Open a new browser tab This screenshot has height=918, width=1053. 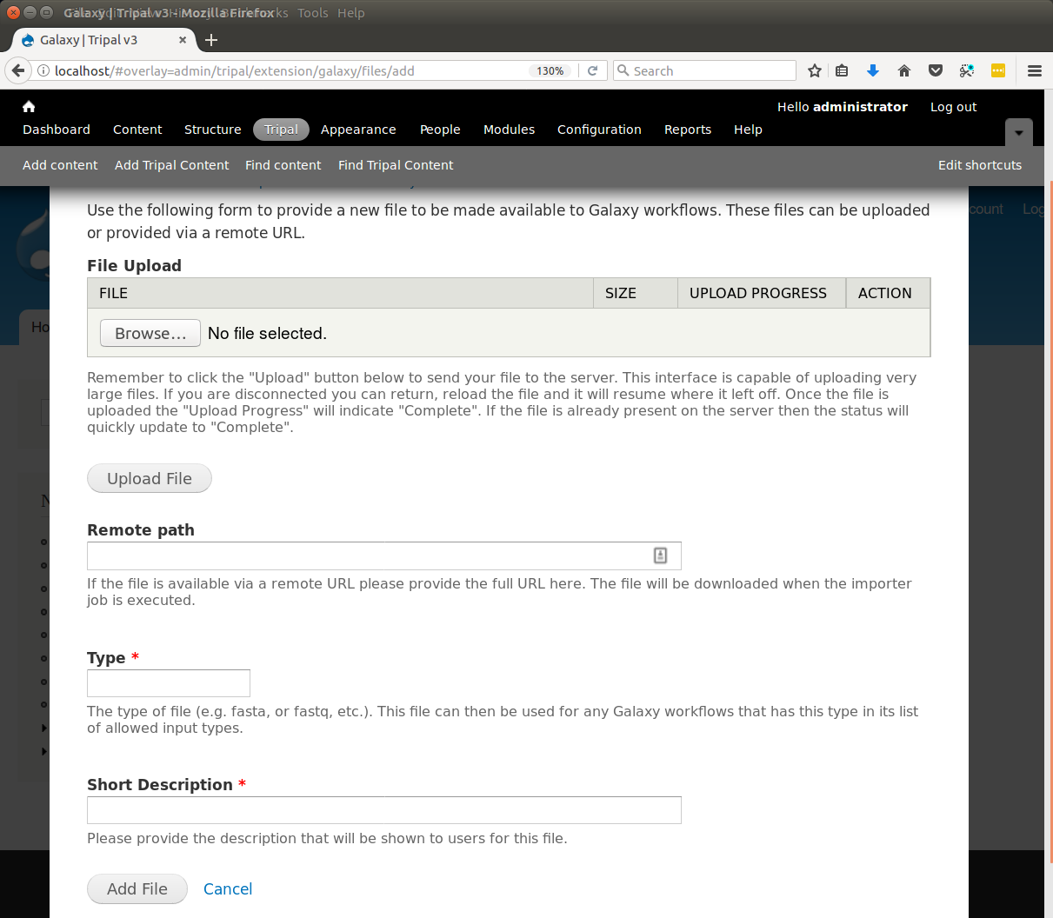tap(211, 40)
